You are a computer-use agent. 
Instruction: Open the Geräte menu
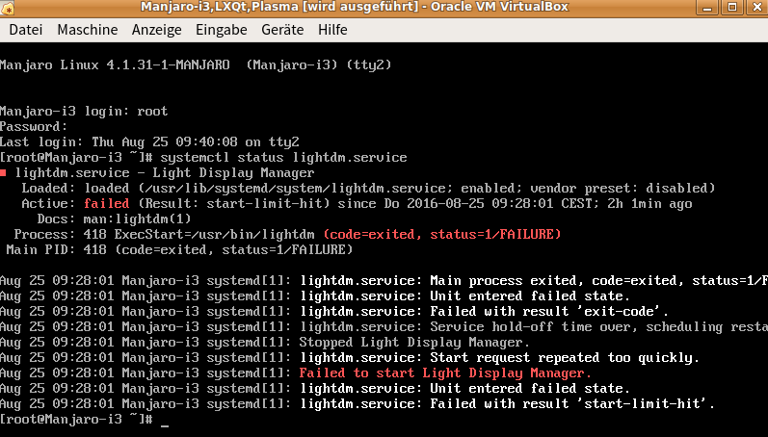click(282, 30)
